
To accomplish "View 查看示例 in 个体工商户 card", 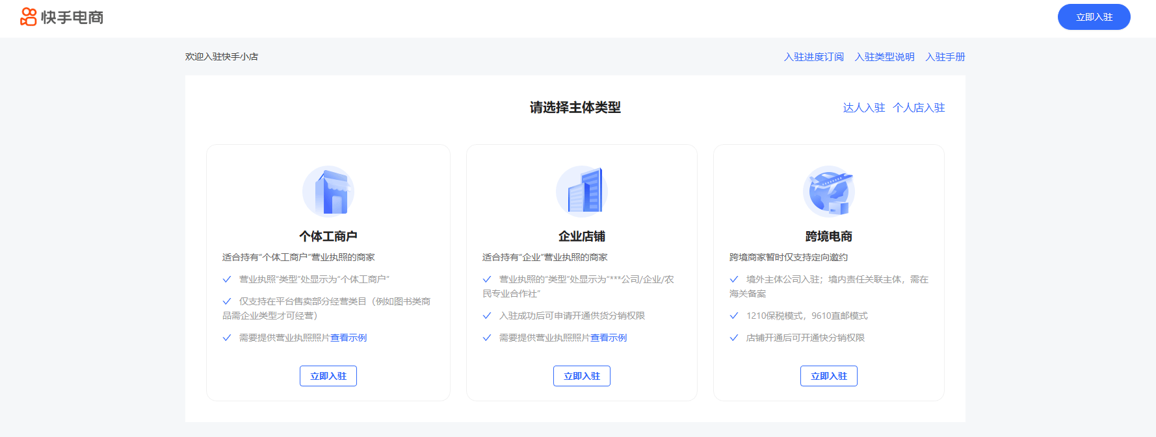I will point(348,338).
